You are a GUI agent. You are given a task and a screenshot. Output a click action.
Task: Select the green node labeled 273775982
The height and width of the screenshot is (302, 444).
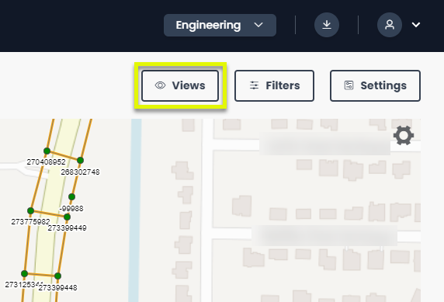(31, 210)
